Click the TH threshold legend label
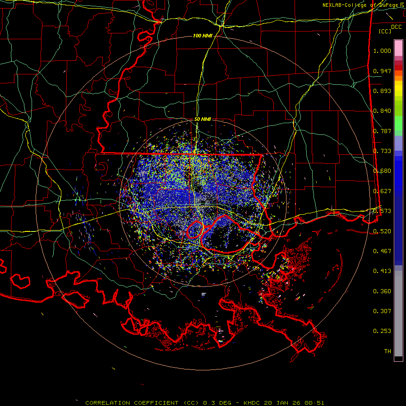The width and height of the screenshot is (406, 406). pyautogui.click(x=388, y=351)
